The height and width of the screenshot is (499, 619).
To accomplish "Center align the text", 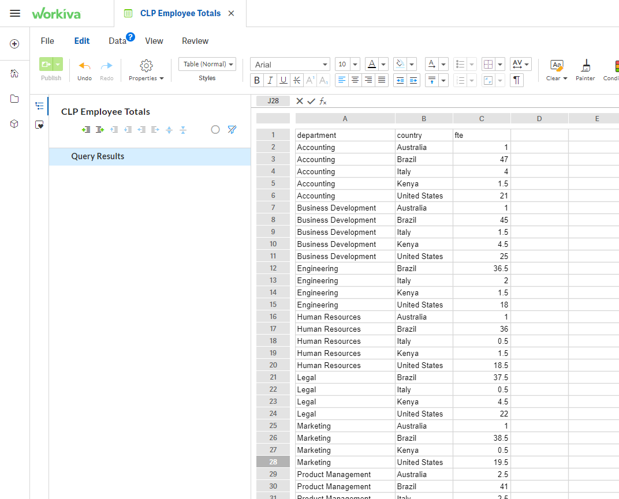I will 355,80.
